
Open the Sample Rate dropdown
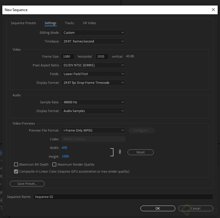(93, 102)
